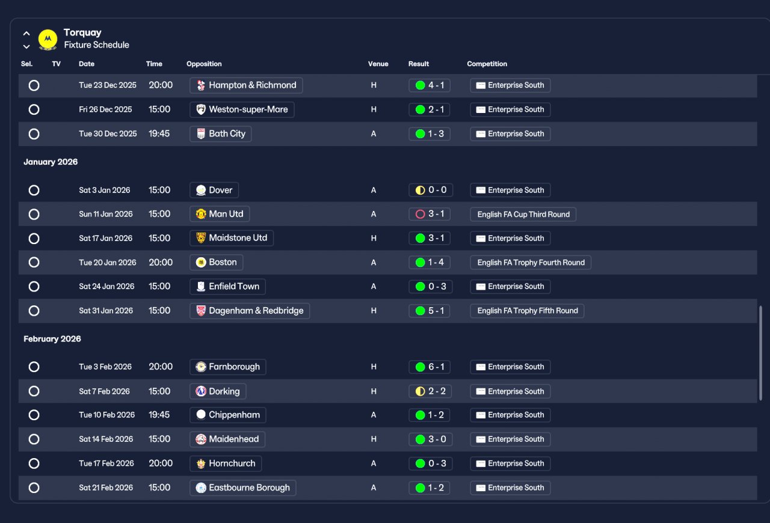Viewport: 770px width, 523px height.
Task: Open English FA Cup Third Round competition
Action: 523,215
